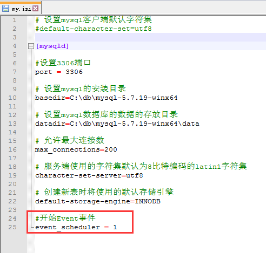Click the 'event_scheduler = 1' line

click(76, 227)
